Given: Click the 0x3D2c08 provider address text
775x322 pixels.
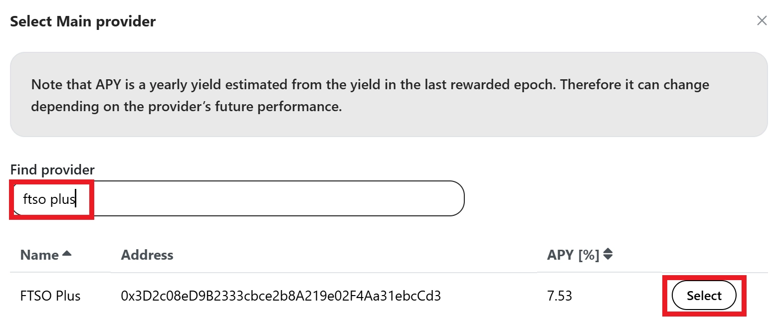Looking at the screenshot, I should coord(281,296).
